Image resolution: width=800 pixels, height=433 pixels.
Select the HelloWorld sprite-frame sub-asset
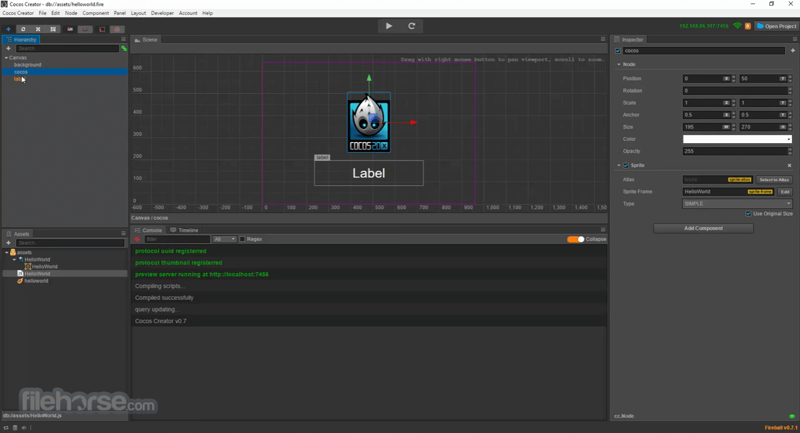[44, 267]
